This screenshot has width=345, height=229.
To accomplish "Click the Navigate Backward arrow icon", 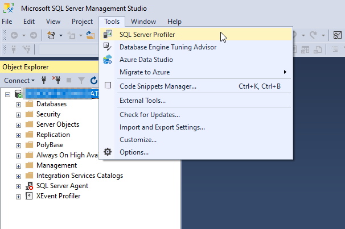I will point(14,35).
